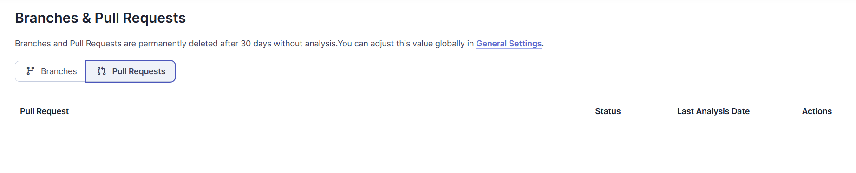The width and height of the screenshot is (856, 173).
Task: Click the Pull Request column header
Action: tap(44, 111)
